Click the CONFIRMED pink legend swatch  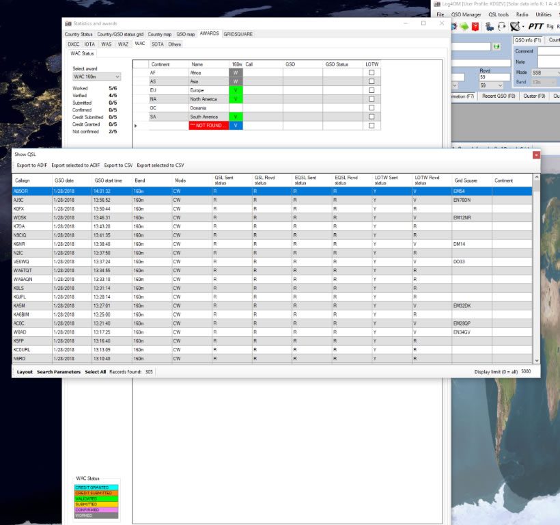pyautogui.click(x=96, y=510)
